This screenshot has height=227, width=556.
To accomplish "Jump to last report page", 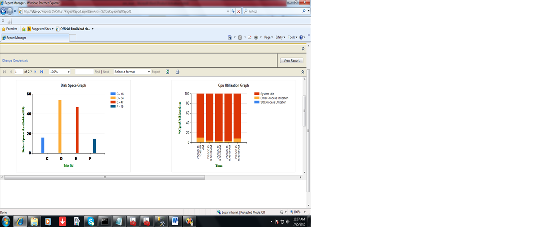I will pyautogui.click(x=42, y=72).
